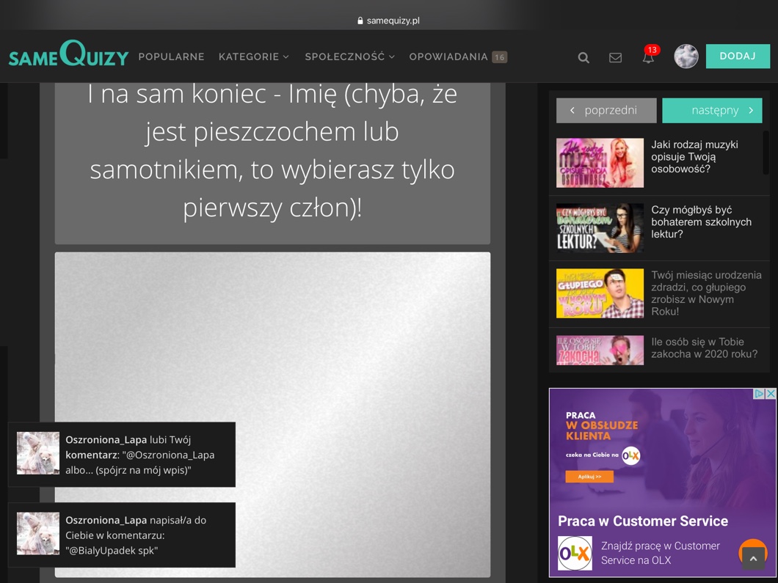The image size is (778, 583).
Task: Close the OLX ad with X icon
Action: tap(771, 394)
